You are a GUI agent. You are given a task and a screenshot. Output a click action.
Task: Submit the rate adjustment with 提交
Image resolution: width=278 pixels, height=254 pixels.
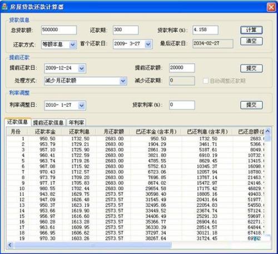(x=251, y=105)
